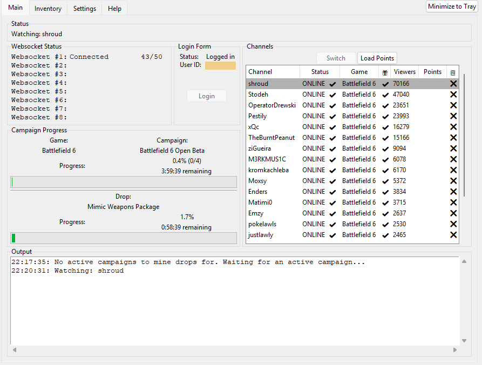Click the 3:59:39 remaining campaign time

coord(186,171)
